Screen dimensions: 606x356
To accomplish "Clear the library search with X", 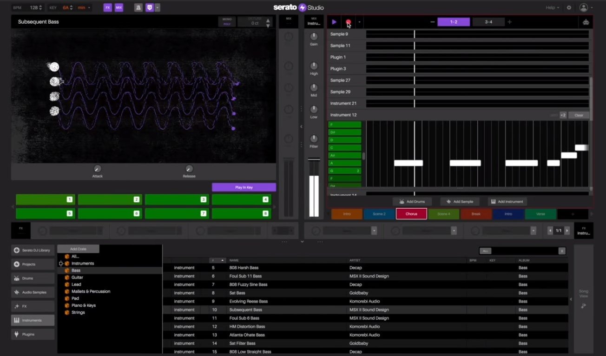I will (x=562, y=251).
